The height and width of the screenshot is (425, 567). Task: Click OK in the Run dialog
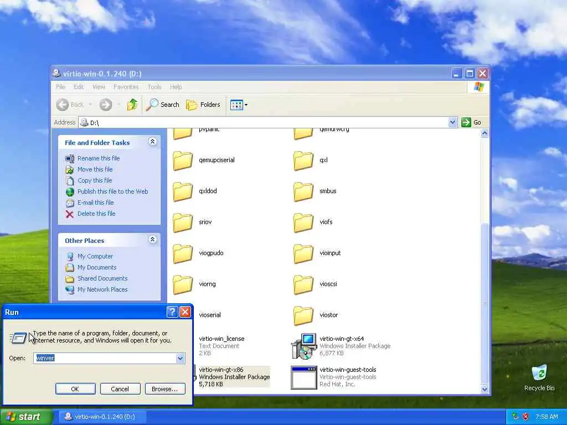pyautogui.click(x=75, y=389)
